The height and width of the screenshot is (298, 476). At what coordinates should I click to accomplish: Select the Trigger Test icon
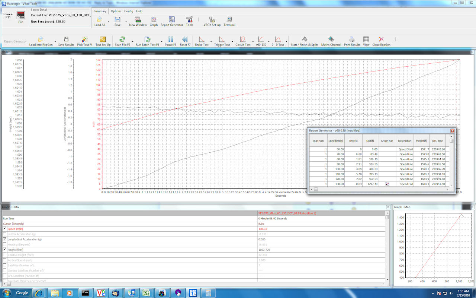click(x=222, y=39)
